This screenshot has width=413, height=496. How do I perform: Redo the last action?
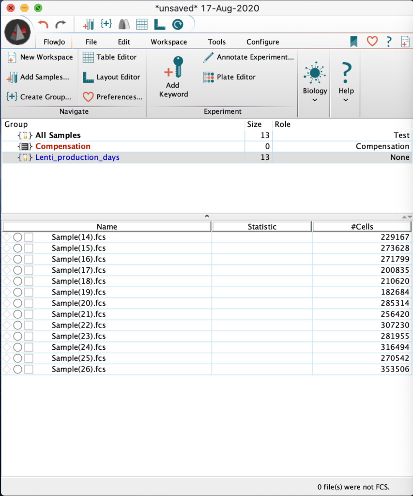pos(61,24)
